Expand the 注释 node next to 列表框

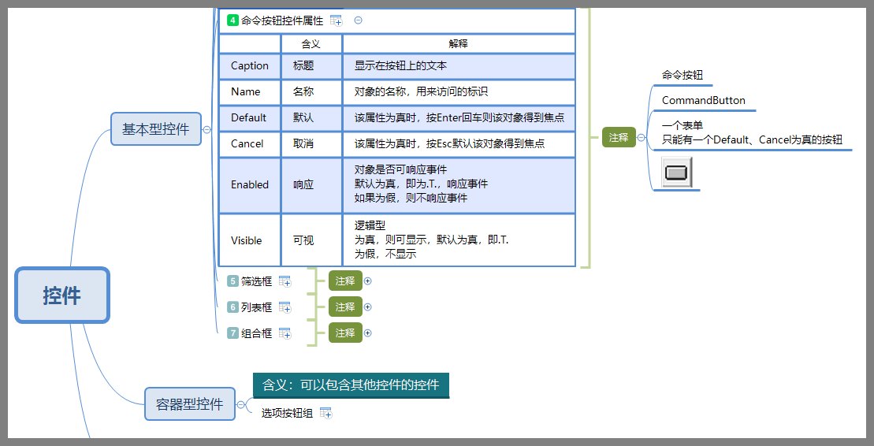(x=367, y=307)
